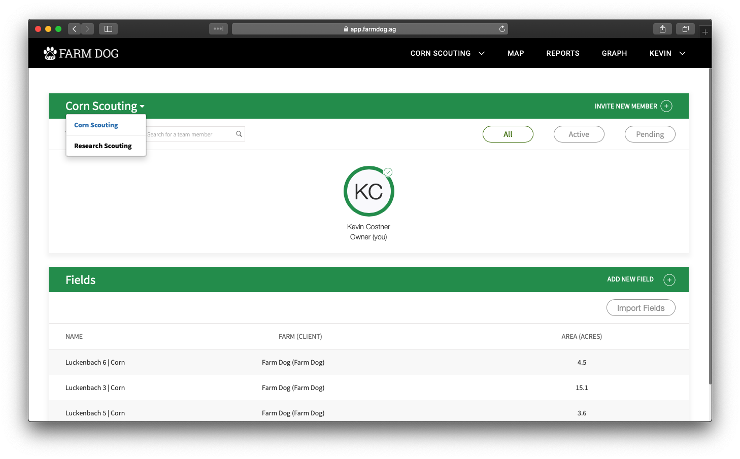This screenshot has height=459, width=740.
Task: Open the Reports page
Action: tap(563, 53)
